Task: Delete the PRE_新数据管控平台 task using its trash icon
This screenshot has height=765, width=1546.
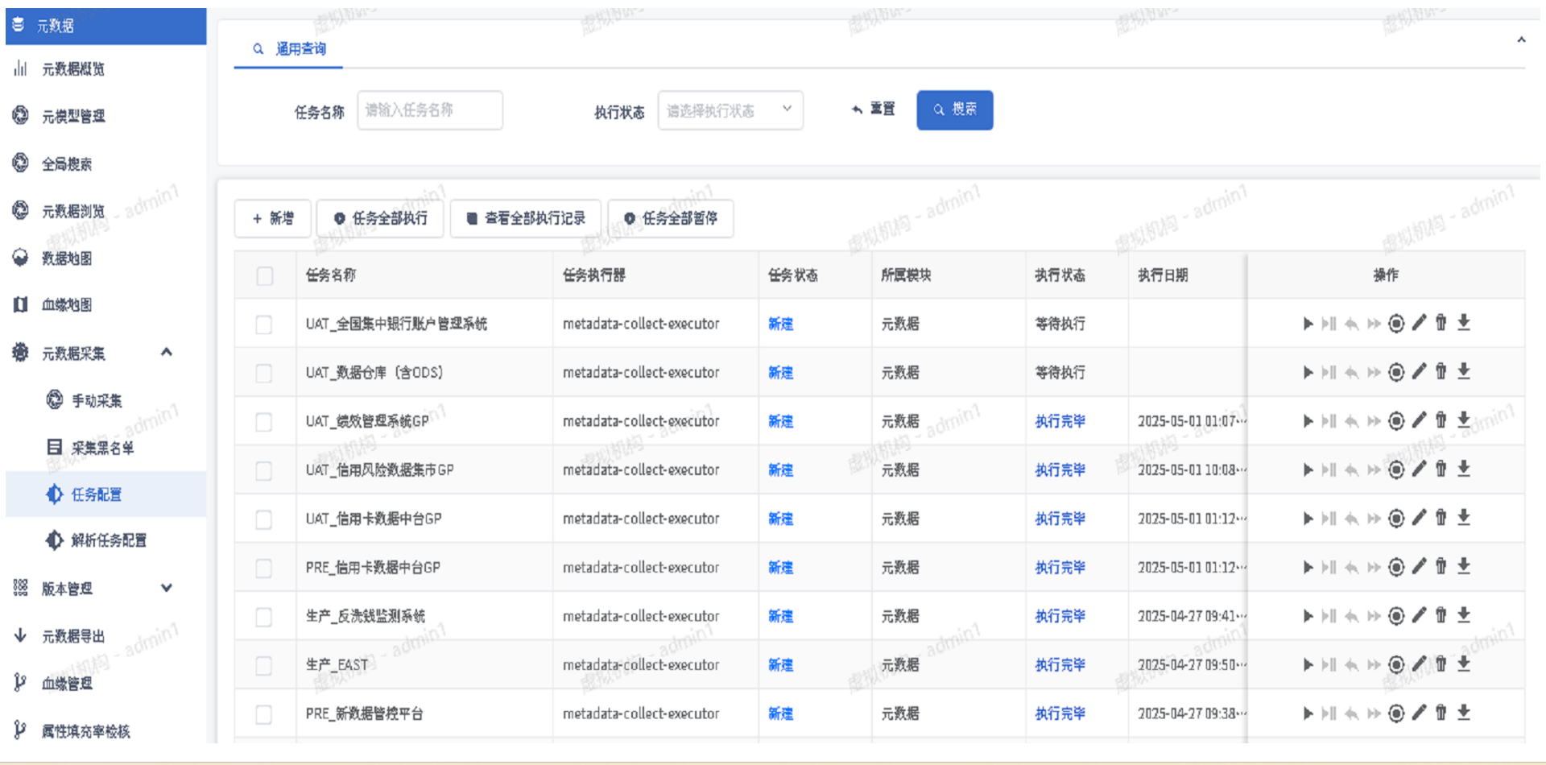Action: [x=1441, y=713]
